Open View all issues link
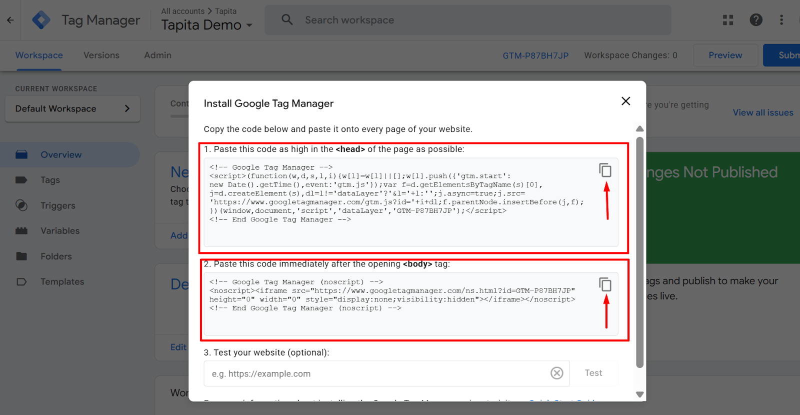Viewport: 800px width, 415px height. click(x=763, y=112)
